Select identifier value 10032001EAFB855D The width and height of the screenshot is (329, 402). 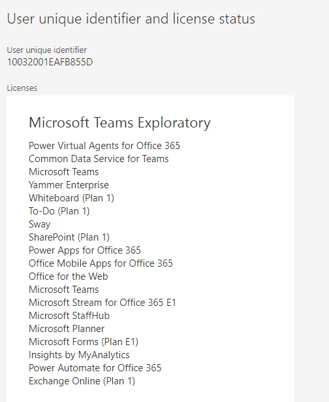coord(50,62)
